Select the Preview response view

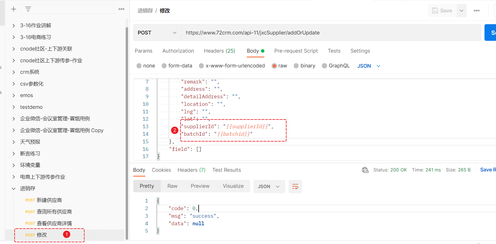coord(200,186)
